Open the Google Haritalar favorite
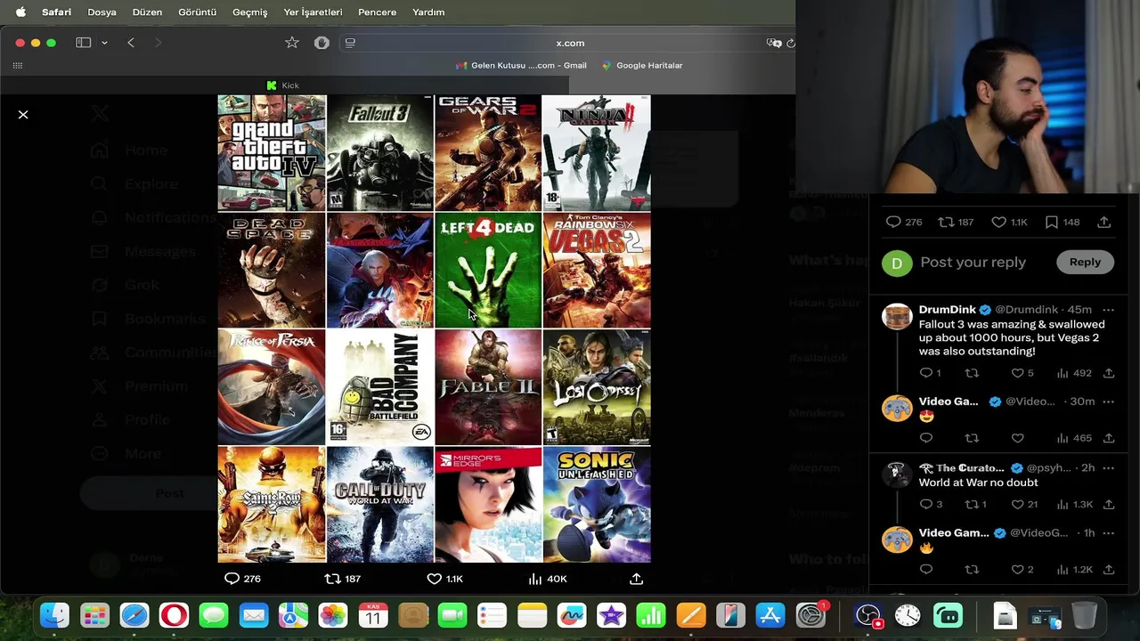Screen dimensions: 1140x641 pos(642,65)
